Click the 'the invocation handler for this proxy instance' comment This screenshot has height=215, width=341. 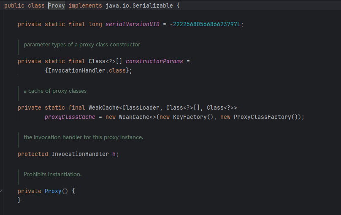[83, 137]
